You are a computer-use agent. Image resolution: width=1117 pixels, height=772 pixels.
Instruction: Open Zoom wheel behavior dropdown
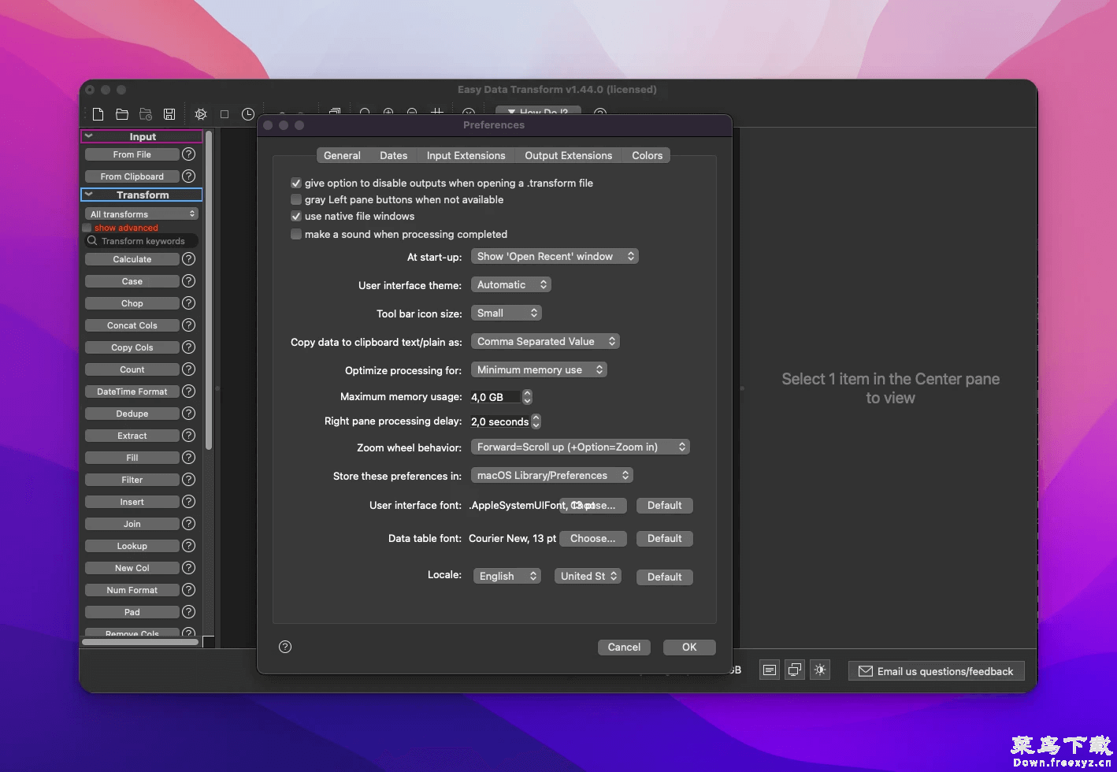580,447
